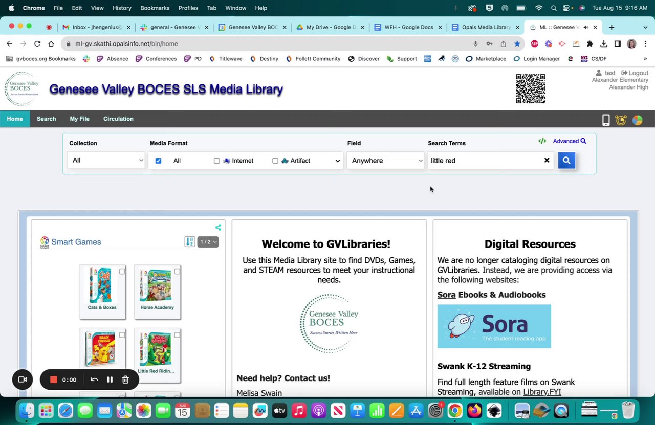Delete the recording with the trash icon
Viewport: 655px width, 425px height.
[125, 379]
